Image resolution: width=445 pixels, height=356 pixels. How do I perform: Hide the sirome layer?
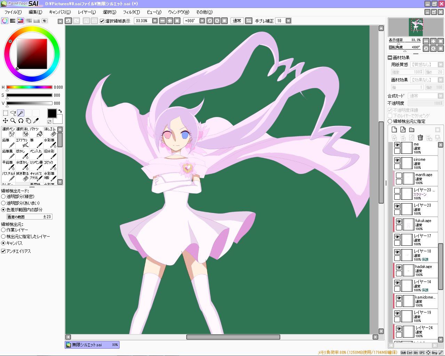(397, 160)
